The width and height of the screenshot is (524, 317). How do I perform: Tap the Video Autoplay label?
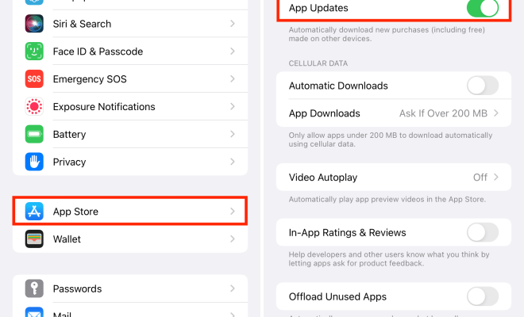click(323, 178)
